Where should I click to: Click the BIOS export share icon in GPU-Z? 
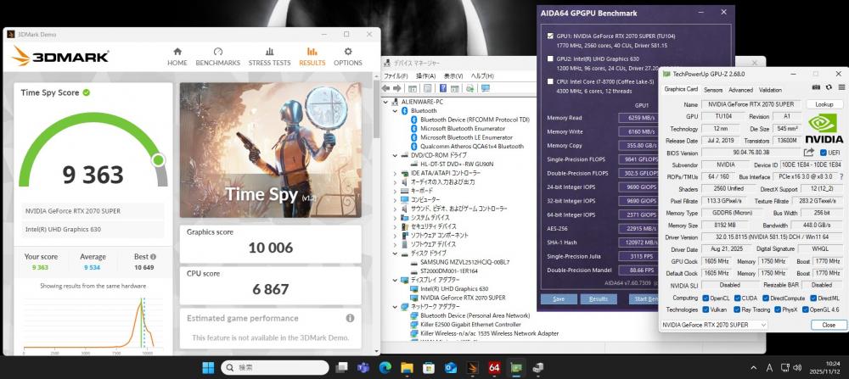tap(809, 153)
